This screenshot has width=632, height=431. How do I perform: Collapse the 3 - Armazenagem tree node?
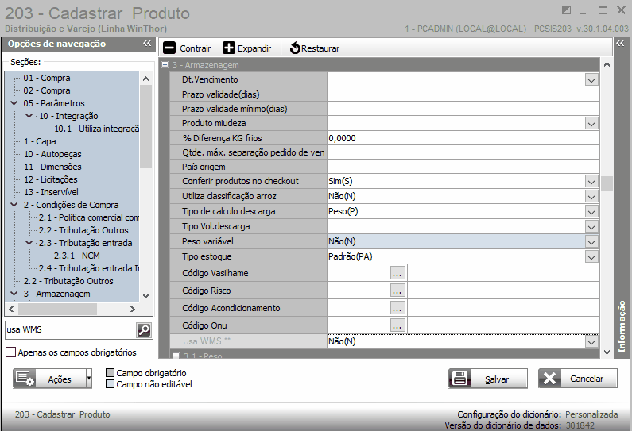click(14, 294)
